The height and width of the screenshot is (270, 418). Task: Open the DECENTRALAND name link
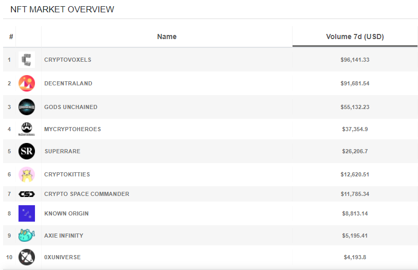tap(68, 83)
